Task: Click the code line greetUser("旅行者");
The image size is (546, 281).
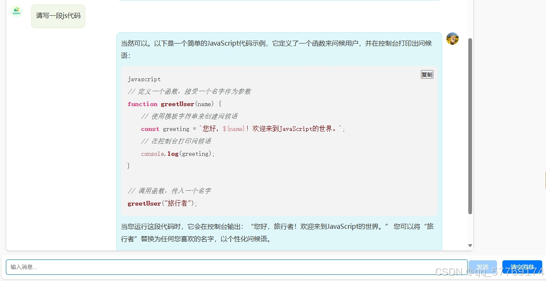Action: pos(162,203)
